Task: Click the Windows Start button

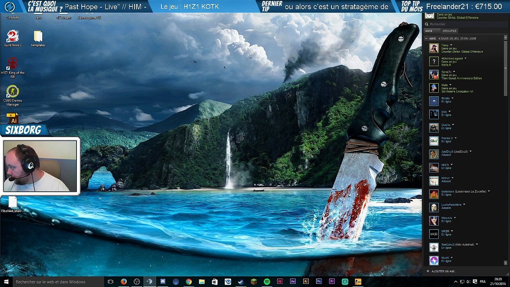Action: pos(6,282)
